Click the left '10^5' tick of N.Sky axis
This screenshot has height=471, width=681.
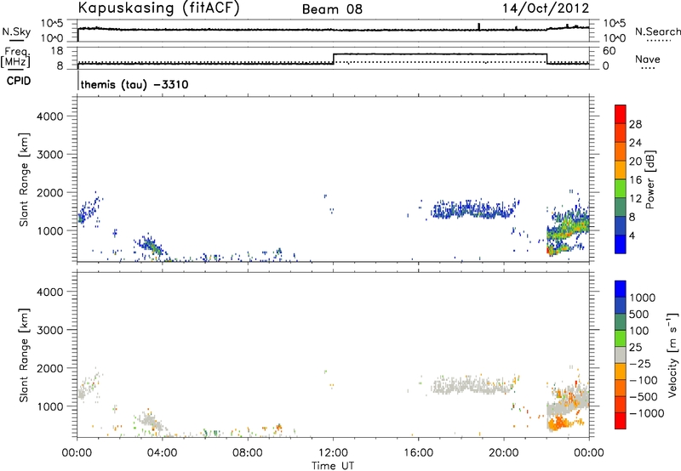[x=52, y=24]
